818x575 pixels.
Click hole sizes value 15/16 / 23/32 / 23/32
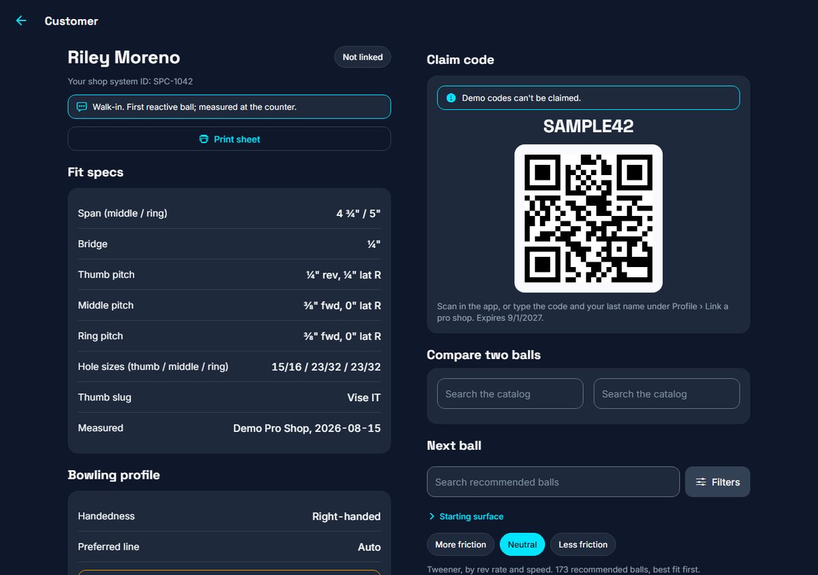[327, 367]
